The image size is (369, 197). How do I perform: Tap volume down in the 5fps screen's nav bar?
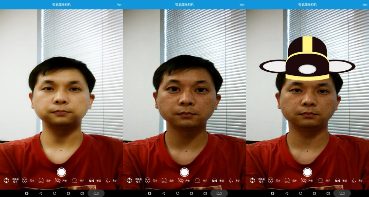[x=273, y=193]
